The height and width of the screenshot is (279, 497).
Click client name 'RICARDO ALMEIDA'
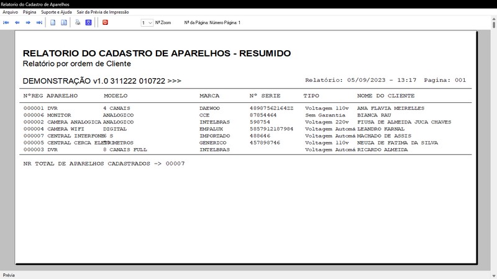click(383, 150)
